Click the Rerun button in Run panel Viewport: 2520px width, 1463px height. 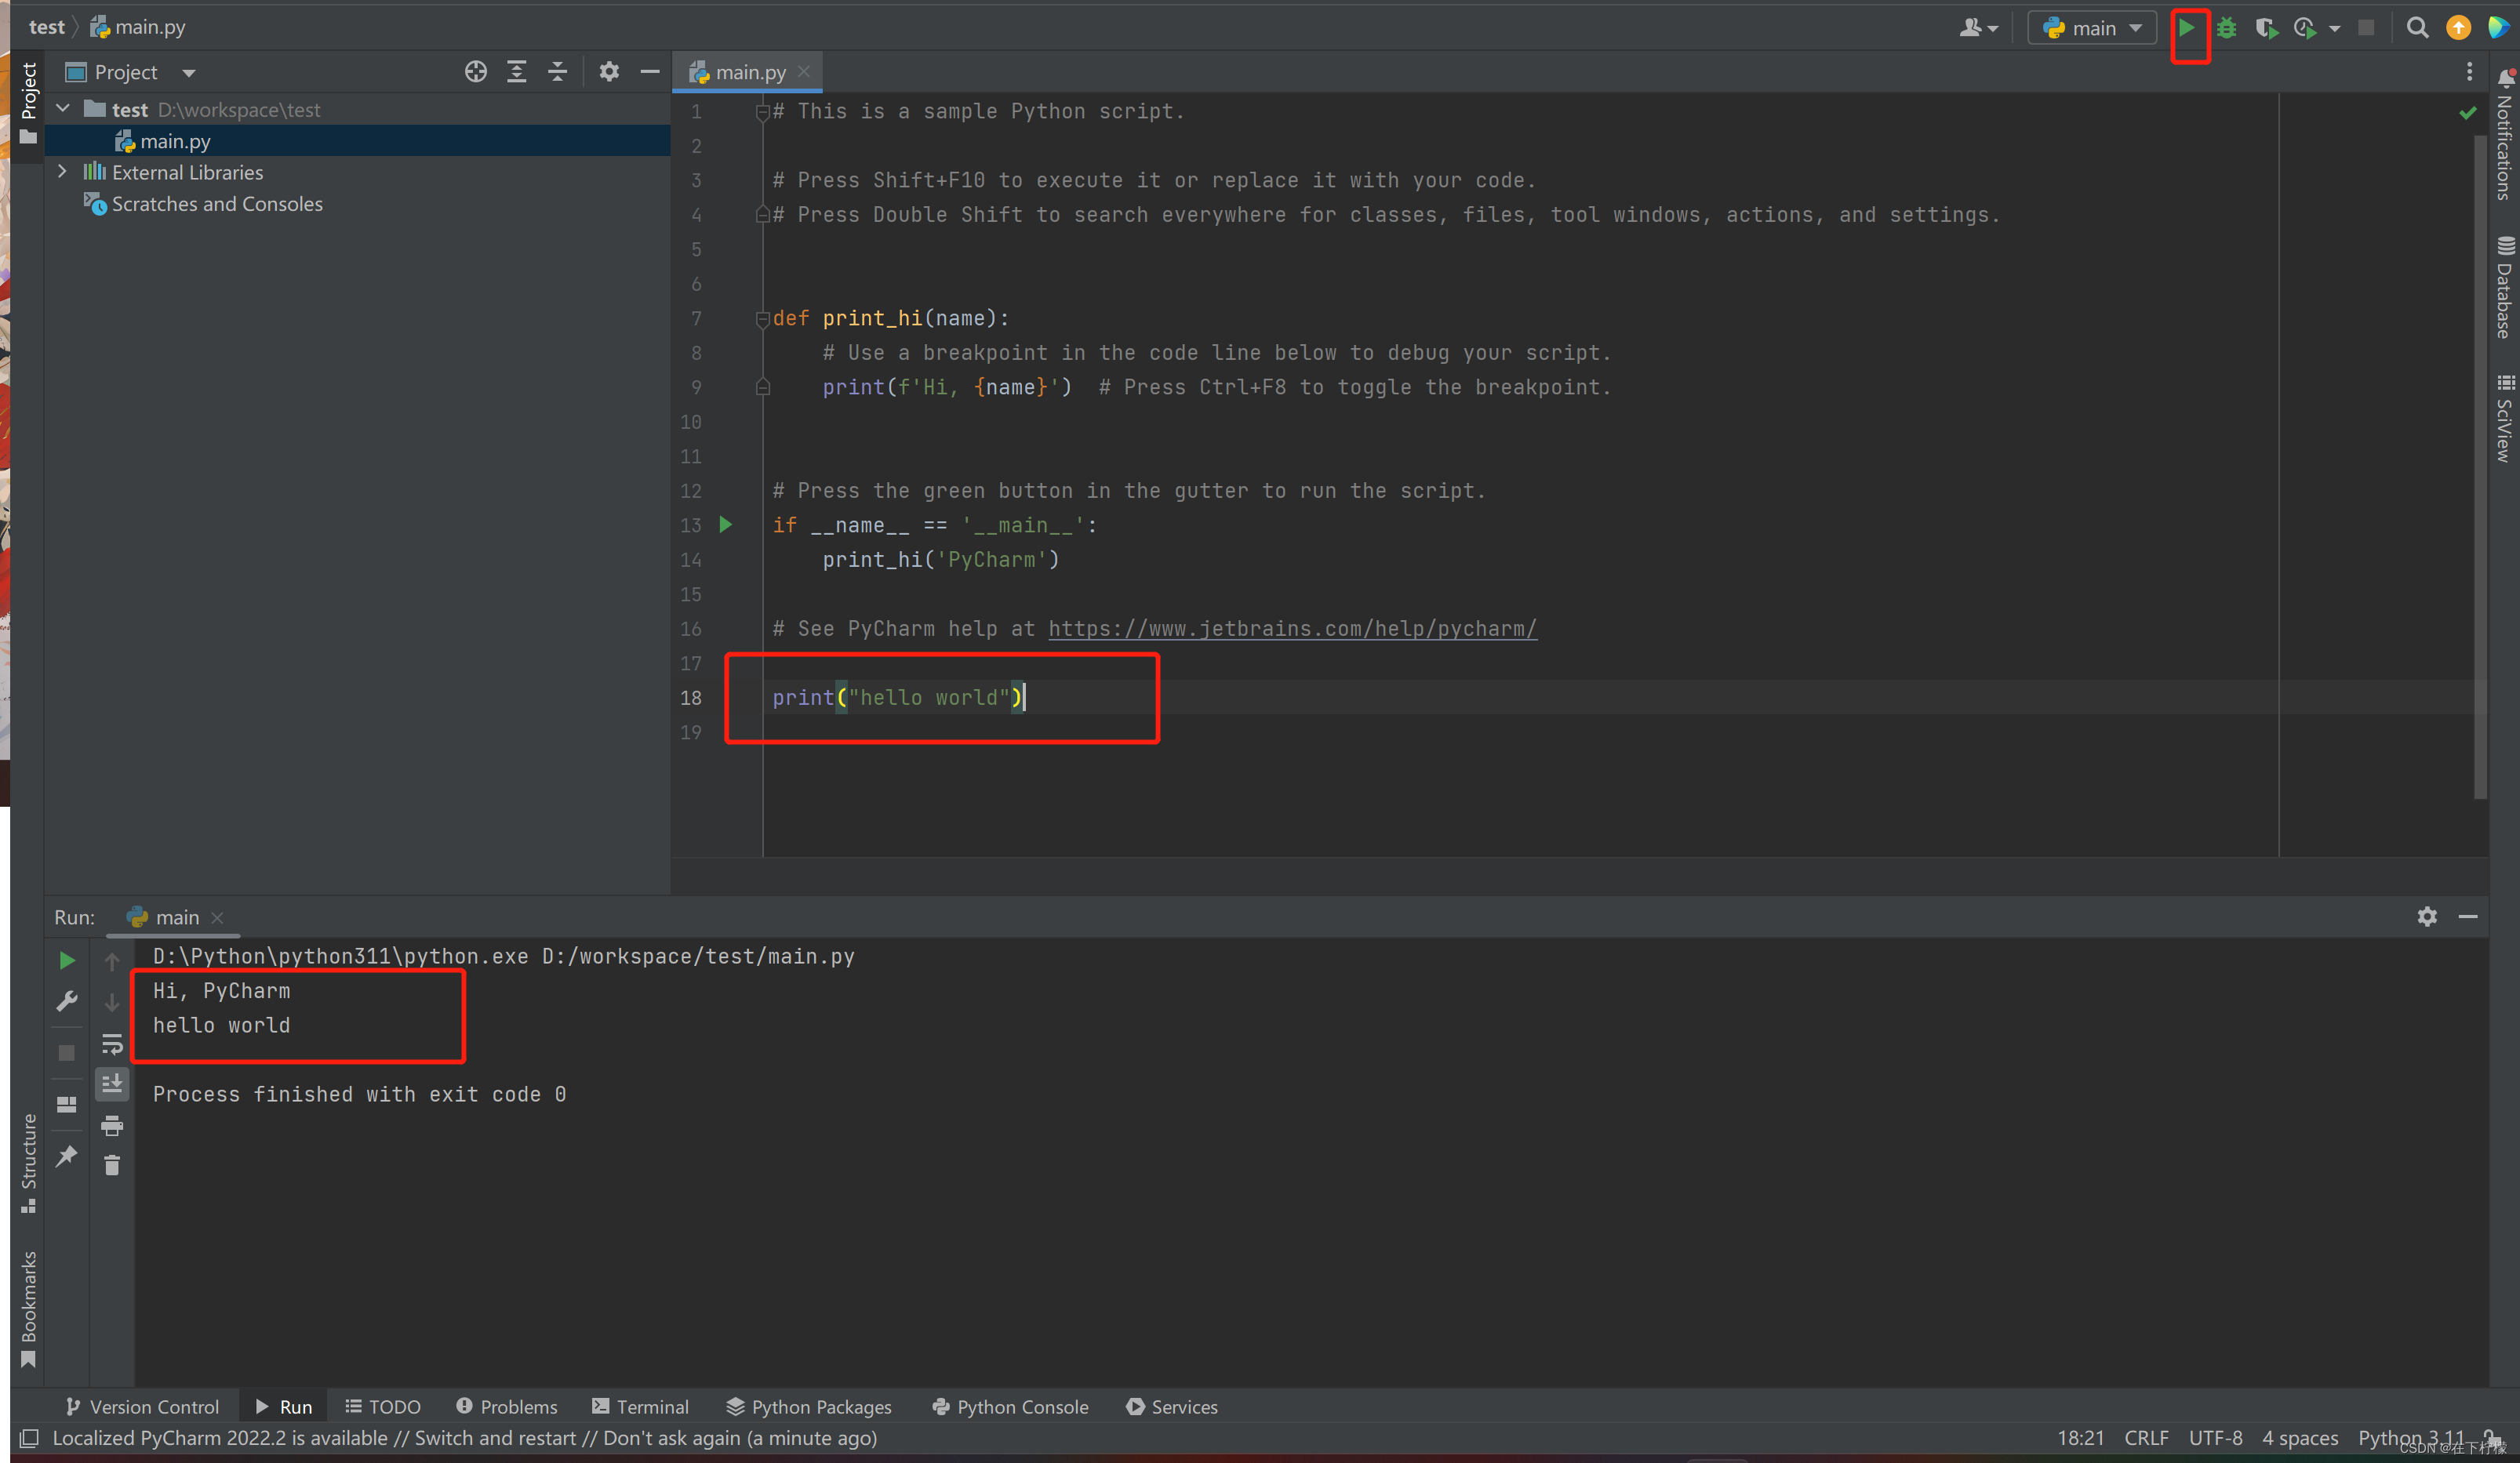point(66,958)
